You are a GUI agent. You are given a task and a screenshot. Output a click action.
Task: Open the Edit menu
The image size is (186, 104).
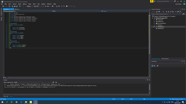(x=6, y=4)
